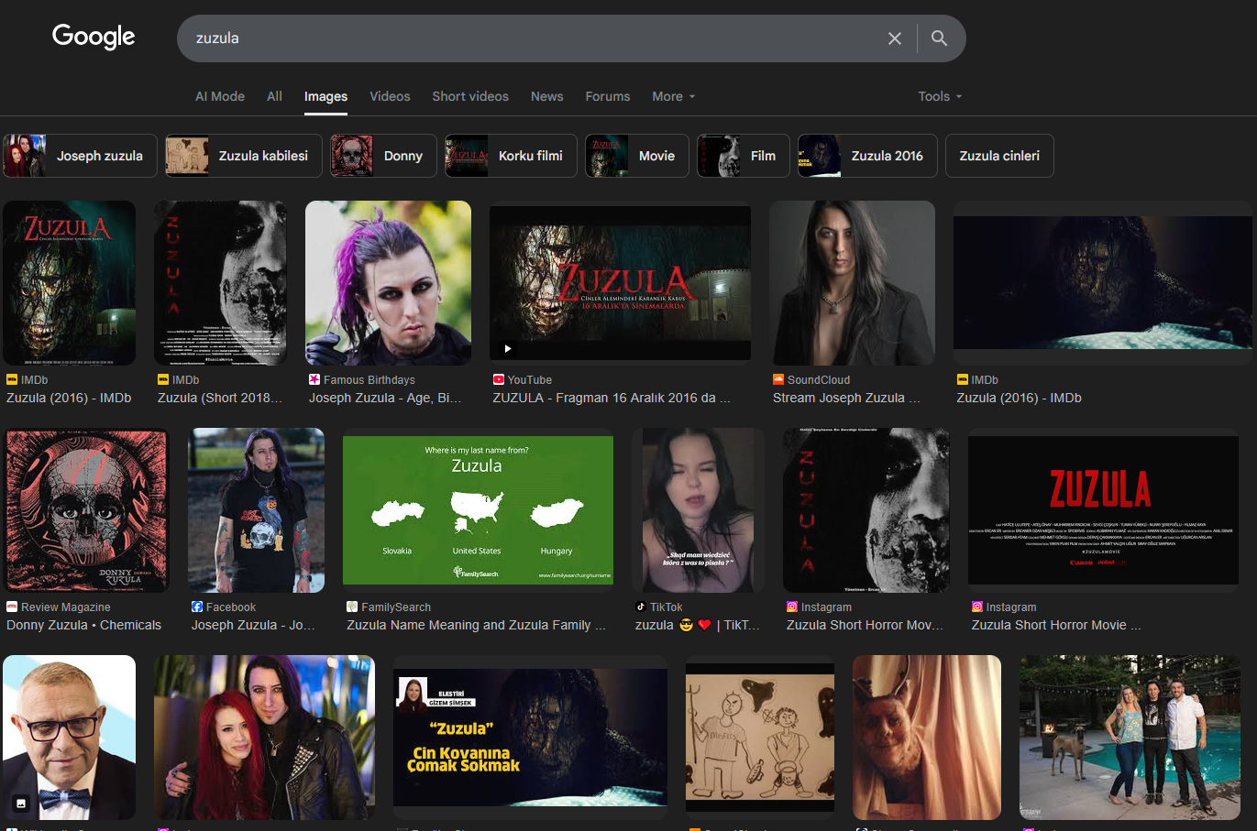Screen dimensions: 1257x831
Task: Choose the Zuzula cinleri filter chip
Action: tap(999, 156)
